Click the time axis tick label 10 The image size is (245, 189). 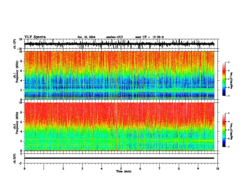coord(217,169)
